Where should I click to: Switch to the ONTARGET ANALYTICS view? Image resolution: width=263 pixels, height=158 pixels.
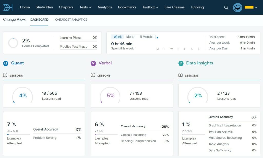point(71,20)
